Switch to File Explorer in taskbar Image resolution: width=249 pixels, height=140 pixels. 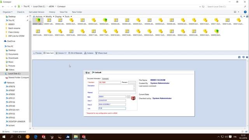tap(76, 136)
